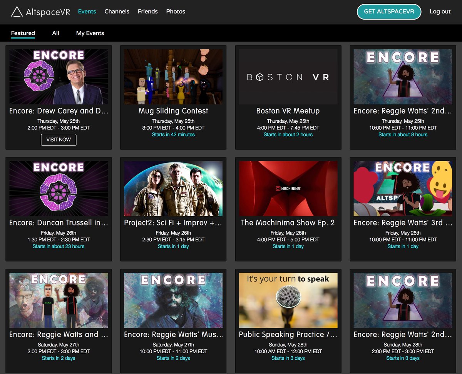Click '3:00 PM EDT - 4:00 PM EDT' time

click(x=173, y=128)
